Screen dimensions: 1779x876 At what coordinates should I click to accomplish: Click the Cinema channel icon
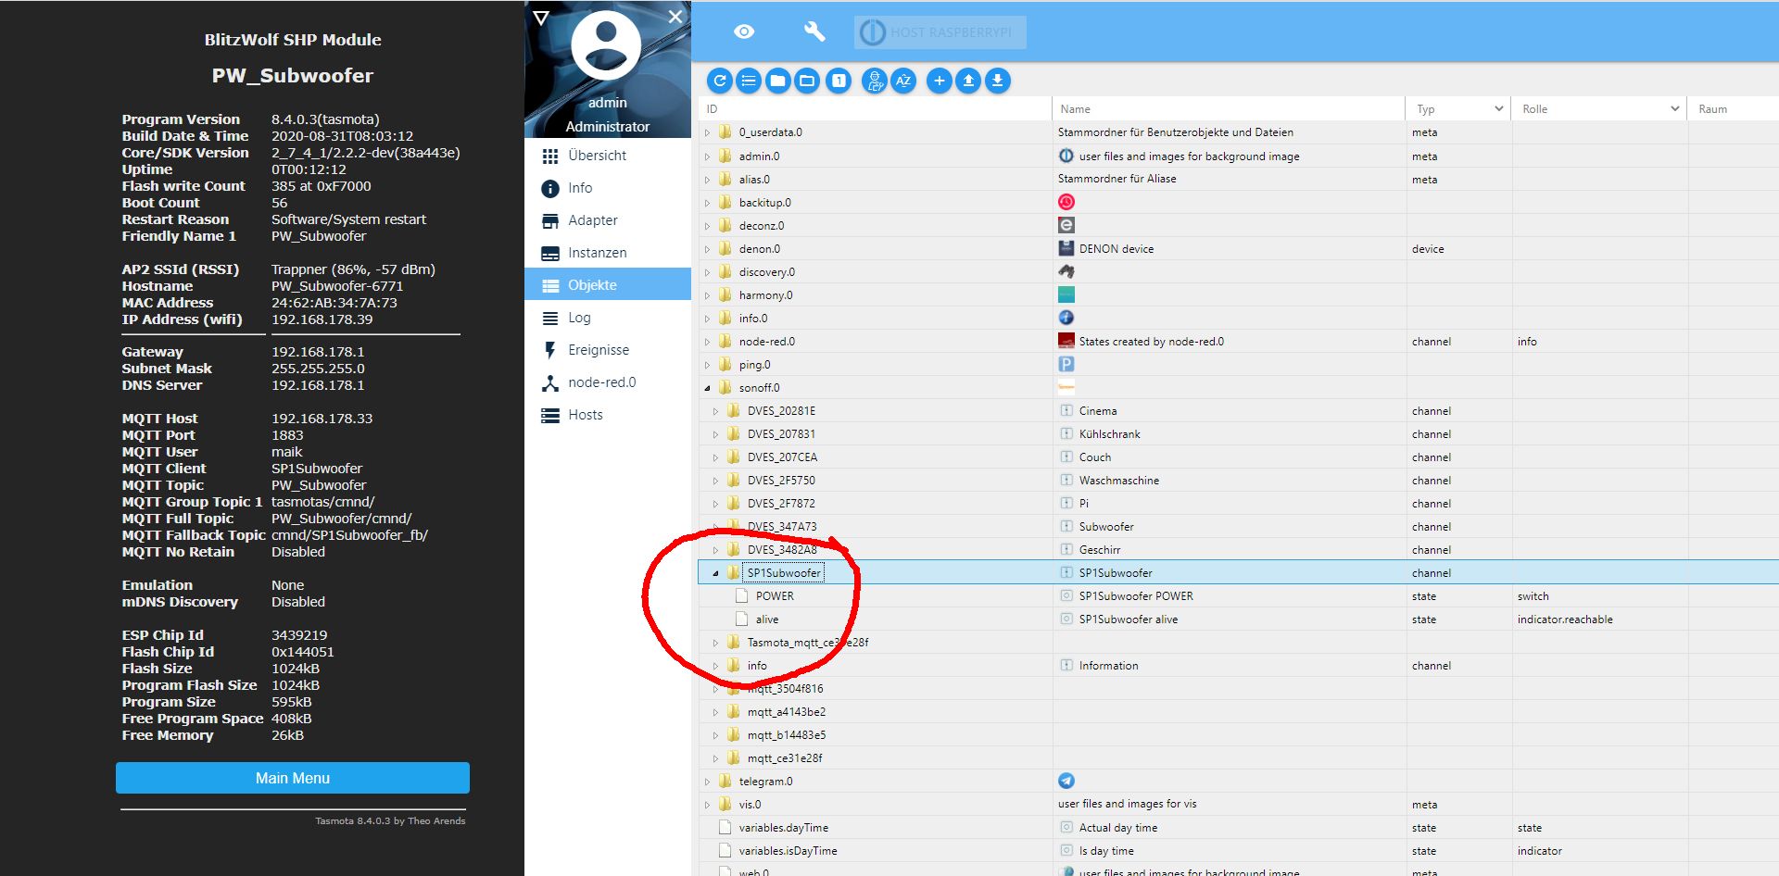[x=1066, y=410]
